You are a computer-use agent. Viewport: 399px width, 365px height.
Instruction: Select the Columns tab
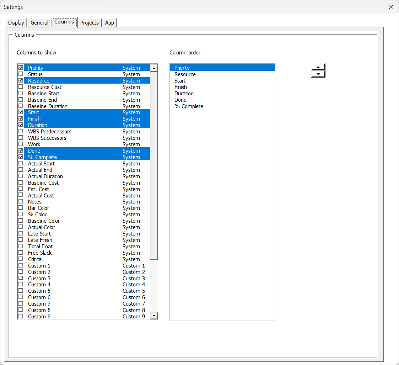(64, 22)
